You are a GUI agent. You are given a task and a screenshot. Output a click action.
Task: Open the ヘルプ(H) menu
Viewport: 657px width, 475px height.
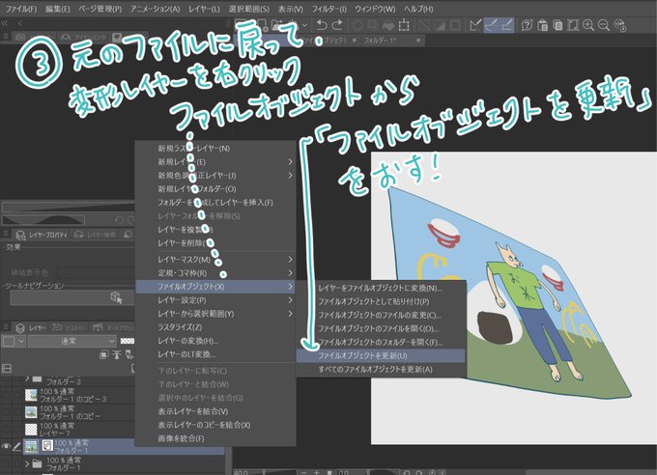click(418, 9)
